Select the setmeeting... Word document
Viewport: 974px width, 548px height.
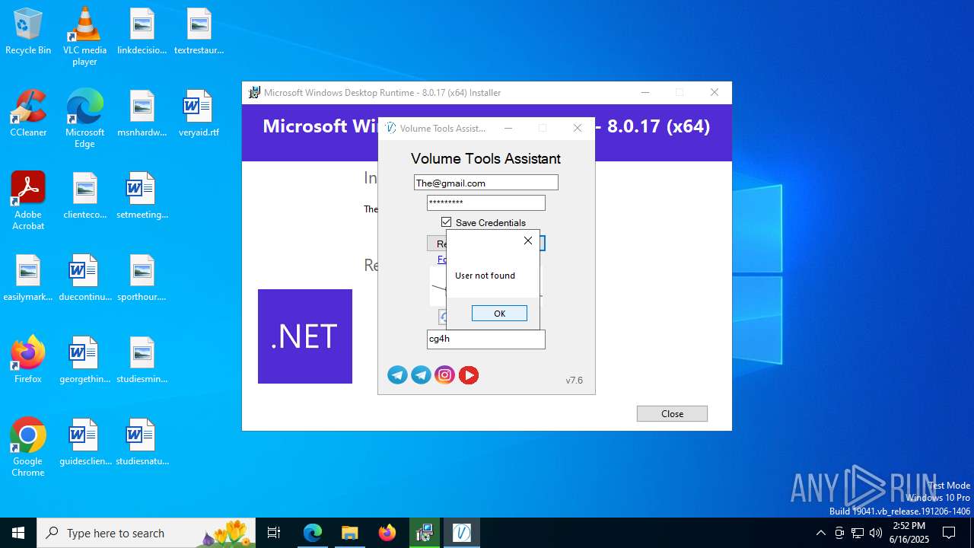coord(142,196)
